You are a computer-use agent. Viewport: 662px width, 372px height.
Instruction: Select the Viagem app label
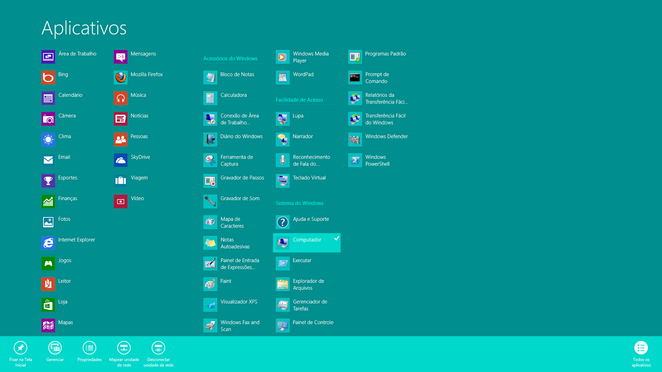(139, 178)
